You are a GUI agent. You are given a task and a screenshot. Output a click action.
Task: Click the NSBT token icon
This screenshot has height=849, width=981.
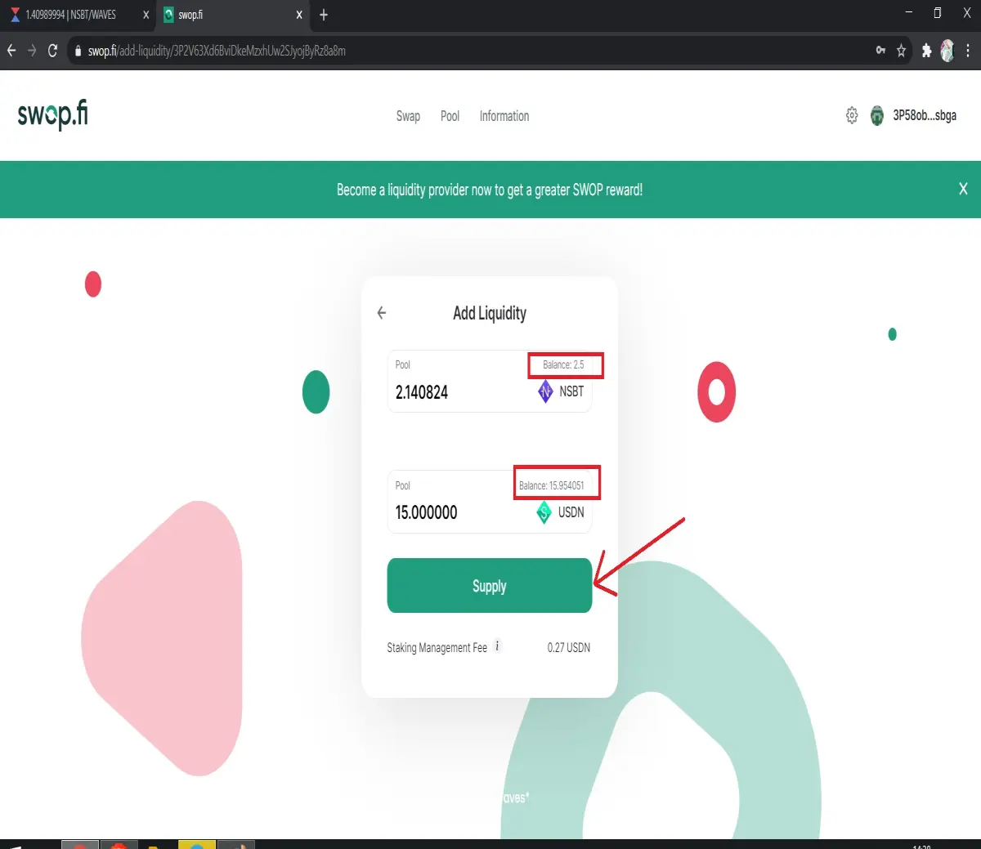click(x=545, y=391)
